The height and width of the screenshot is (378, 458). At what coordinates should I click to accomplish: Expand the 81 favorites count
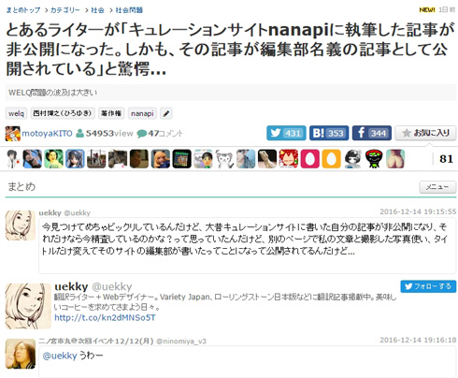[x=446, y=159]
